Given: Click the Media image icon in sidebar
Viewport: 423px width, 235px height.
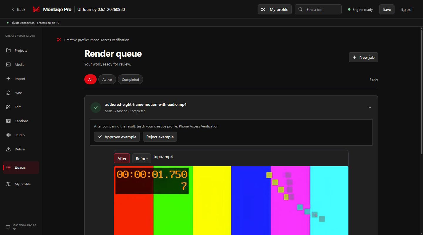Looking at the screenshot, I should [x=8, y=65].
